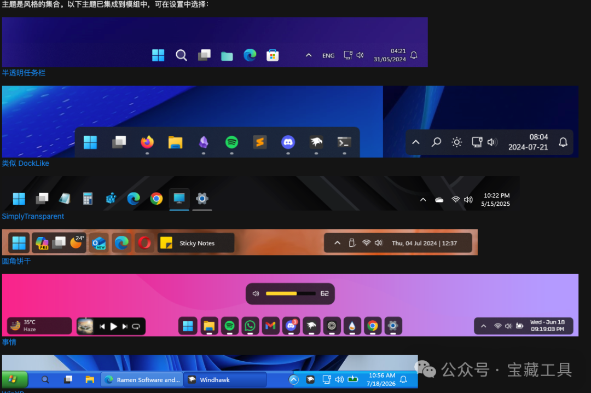This screenshot has width=591, height=393.
Task: Click the USB device tray icon
Action: coord(352,243)
